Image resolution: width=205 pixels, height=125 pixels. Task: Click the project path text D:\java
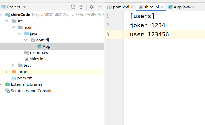[68, 15]
